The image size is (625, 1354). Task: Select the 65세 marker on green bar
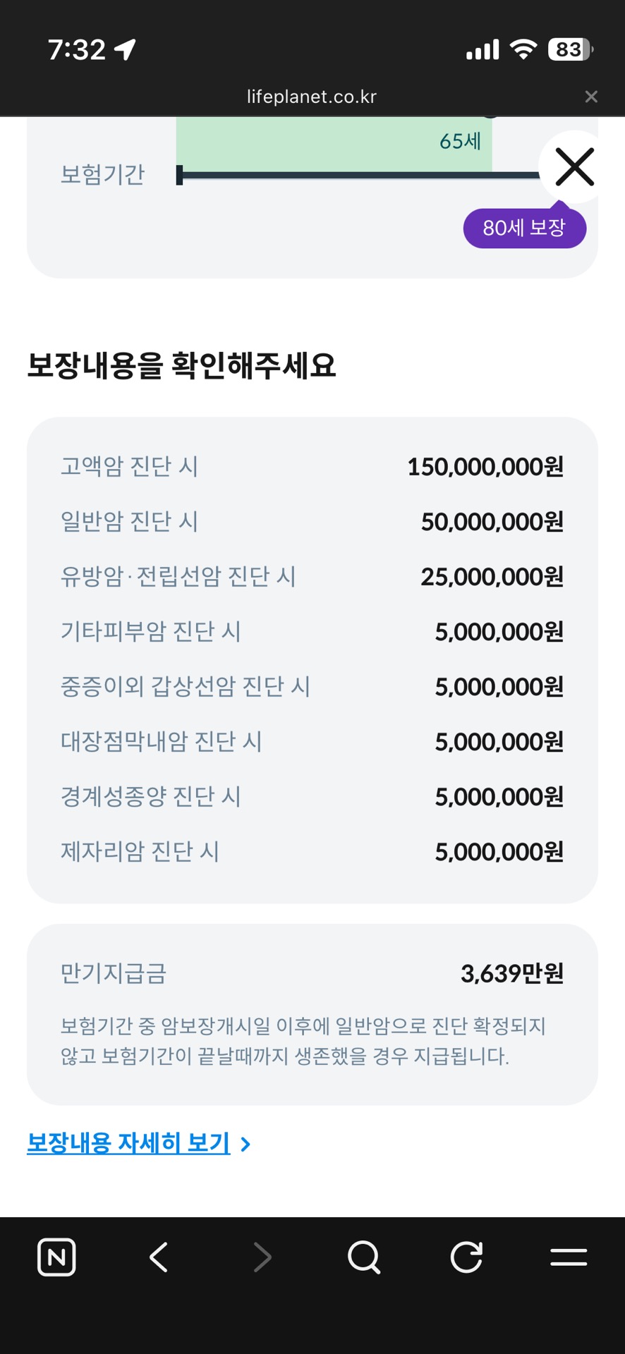[x=460, y=142]
